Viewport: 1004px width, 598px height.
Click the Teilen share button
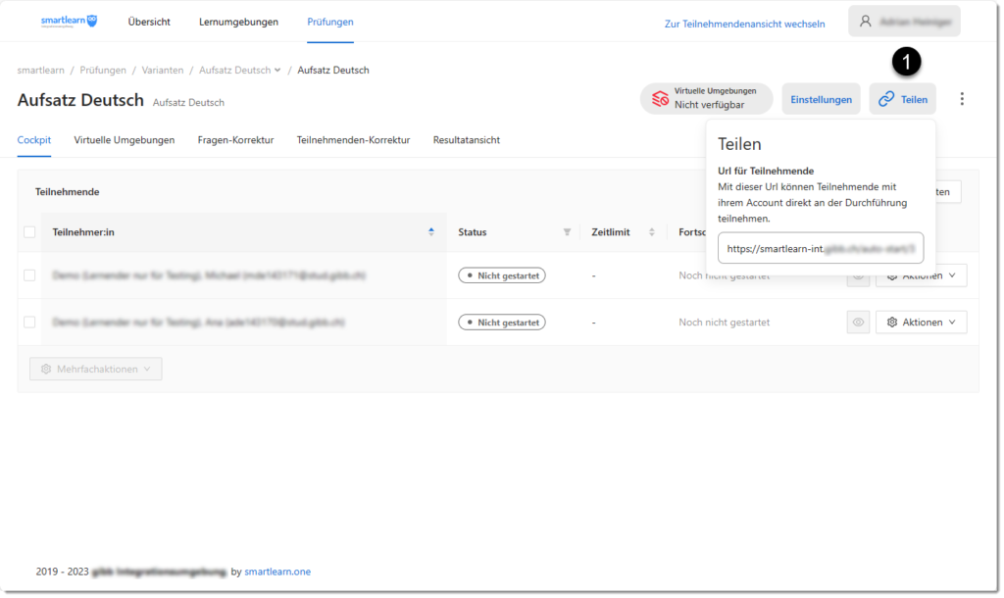(902, 99)
